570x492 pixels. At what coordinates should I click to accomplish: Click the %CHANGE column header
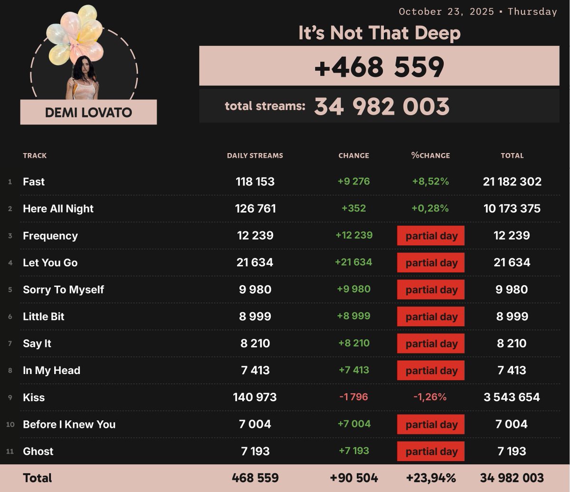point(431,155)
